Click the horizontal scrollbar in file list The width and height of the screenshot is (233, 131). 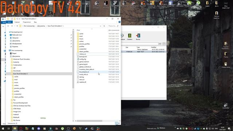pos(90,121)
